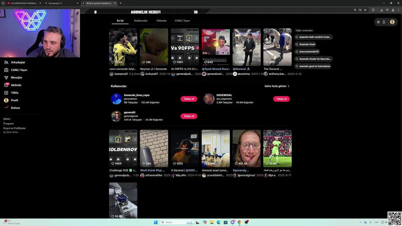Open the wristwatch video with 95.9K likes
Viewport: 402px width, 226px height.
[123, 201]
